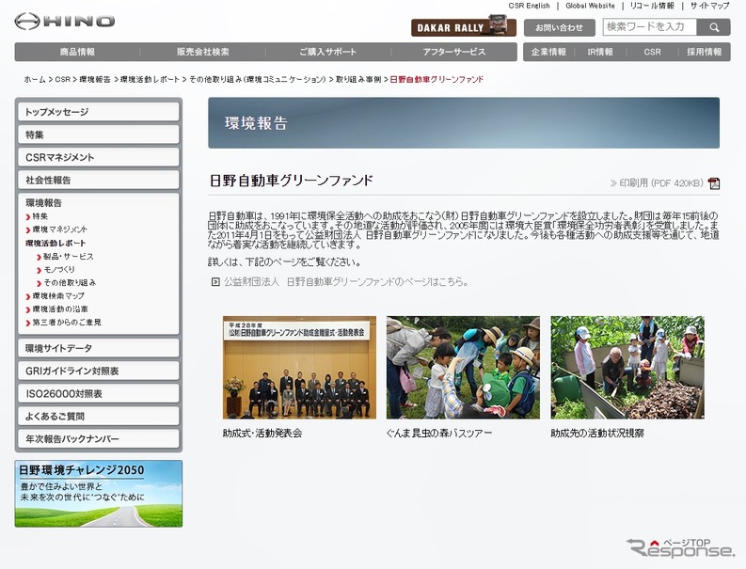Click the お問い合わせ button
The height and width of the screenshot is (569, 746).
tap(560, 27)
